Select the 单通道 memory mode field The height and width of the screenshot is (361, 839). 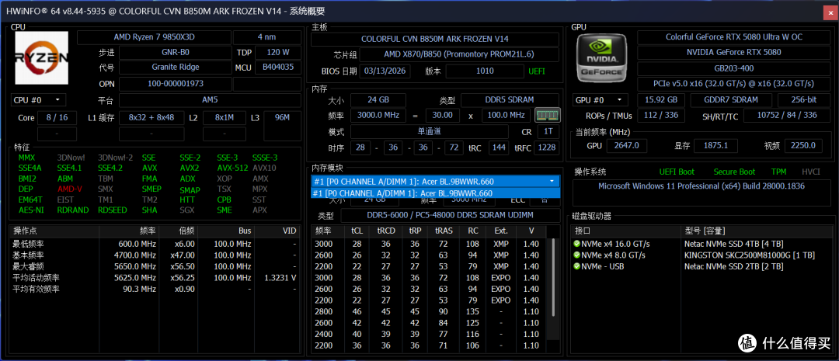[430, 131]
